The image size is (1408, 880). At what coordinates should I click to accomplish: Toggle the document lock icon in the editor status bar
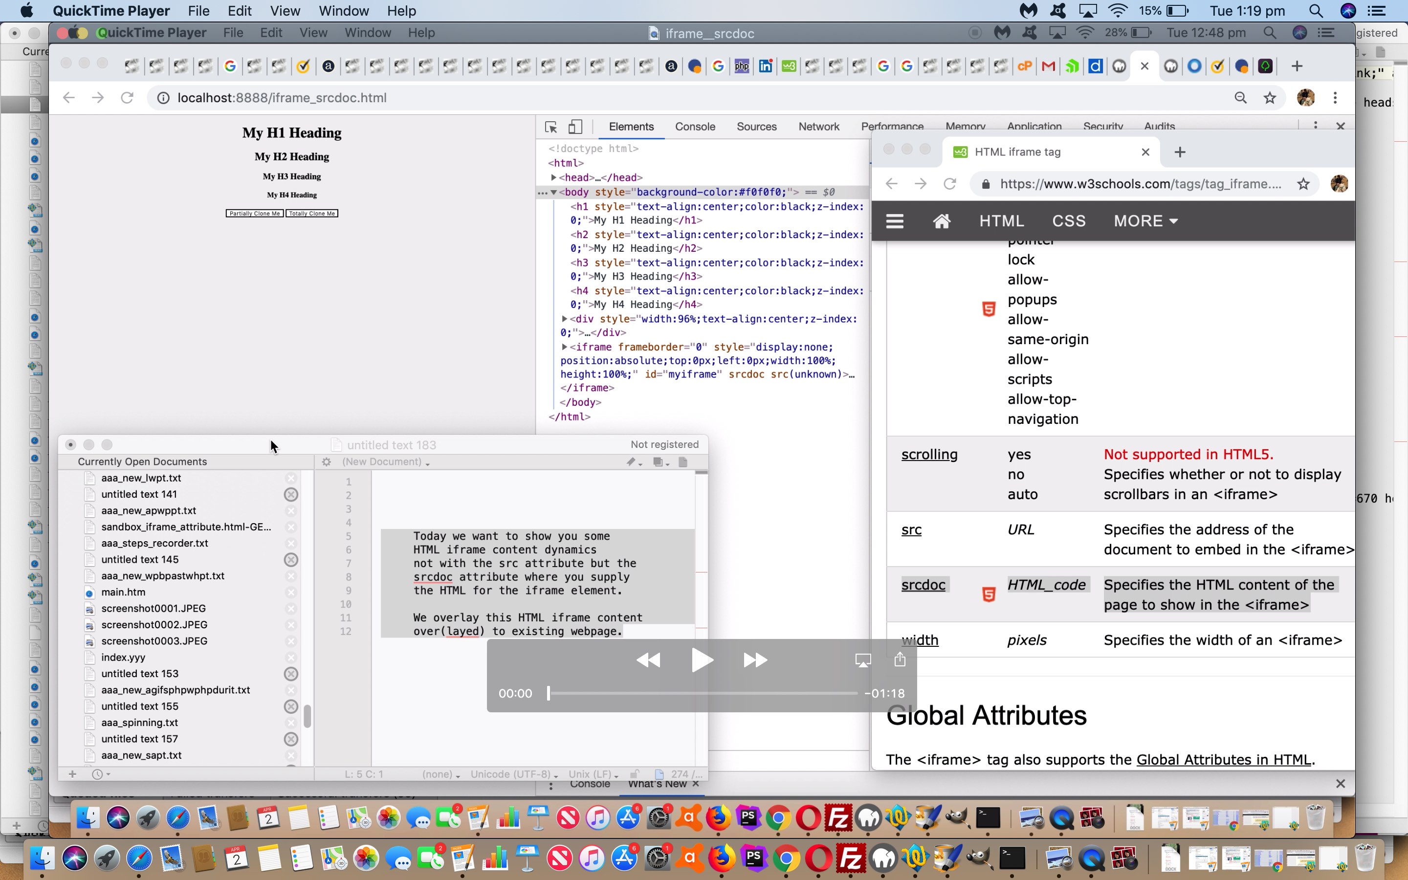pyautogui.click(x=634, y=774)
